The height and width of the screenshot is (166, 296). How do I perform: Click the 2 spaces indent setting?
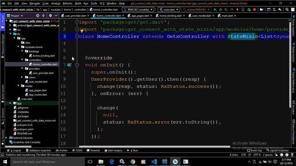(x=268, y=155)
